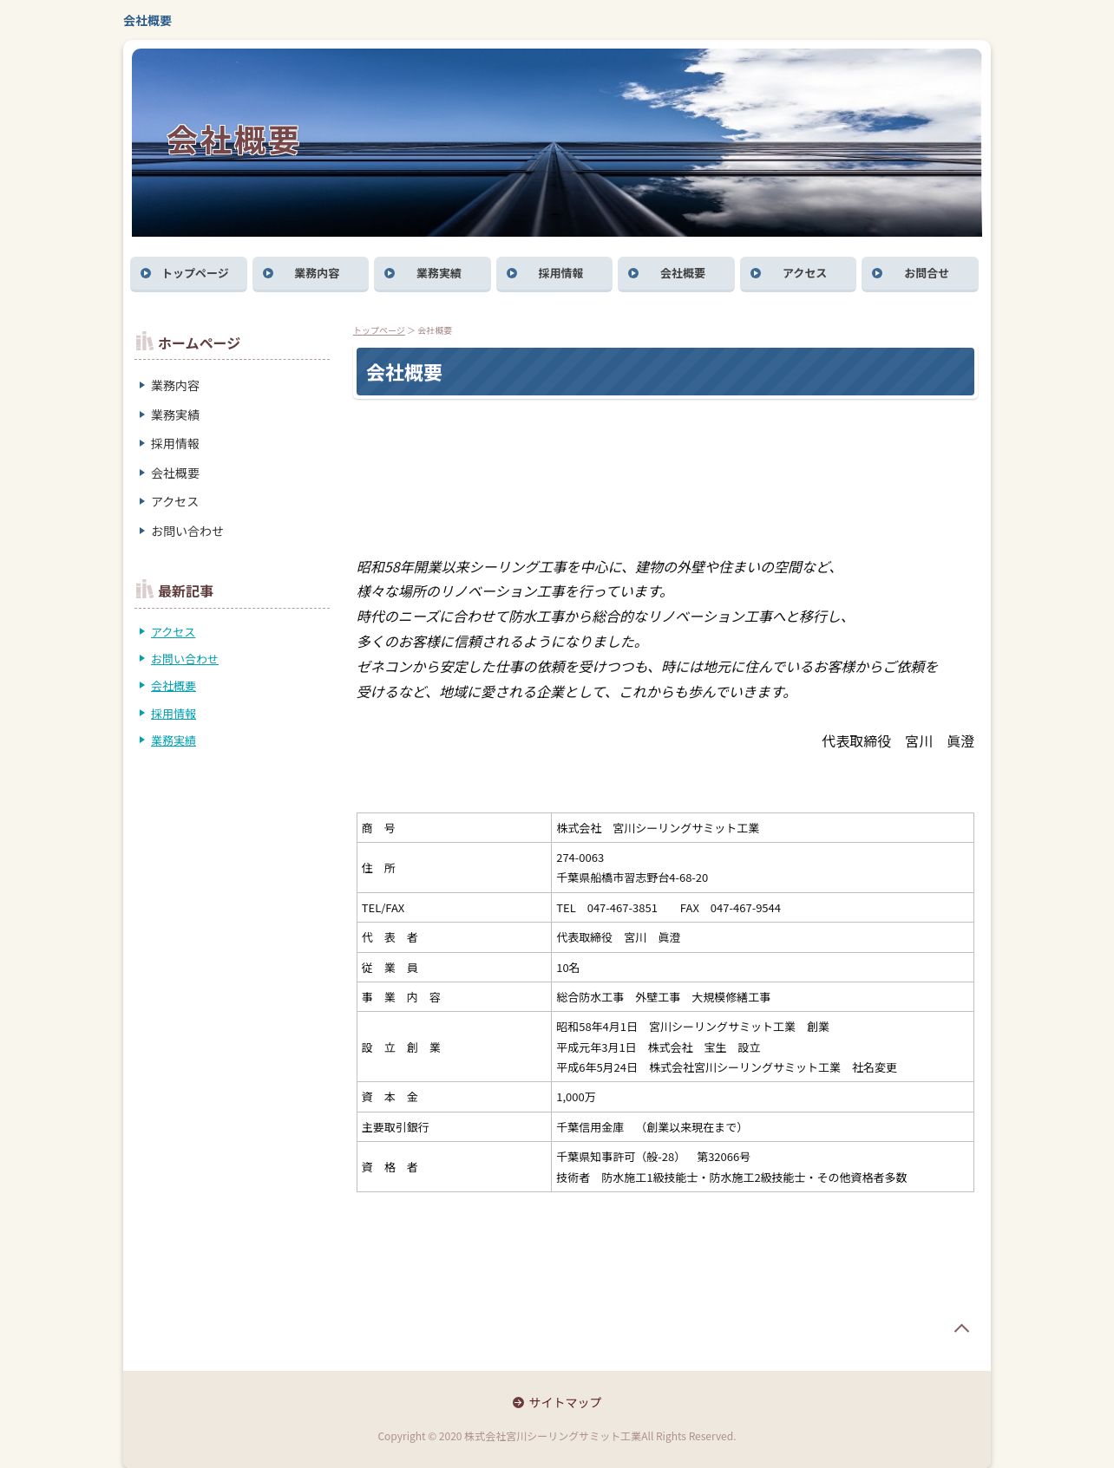The width and height of the screenshot is (1114, 1468).
Task: Click the 商 号 row label
Action: pos(378,828)
